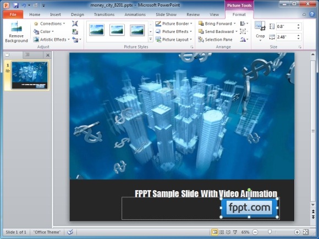Click the Remove Background icon
Screen dimensions: 319x239
coord(16,32)
